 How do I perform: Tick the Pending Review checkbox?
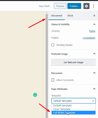(53, 45)
